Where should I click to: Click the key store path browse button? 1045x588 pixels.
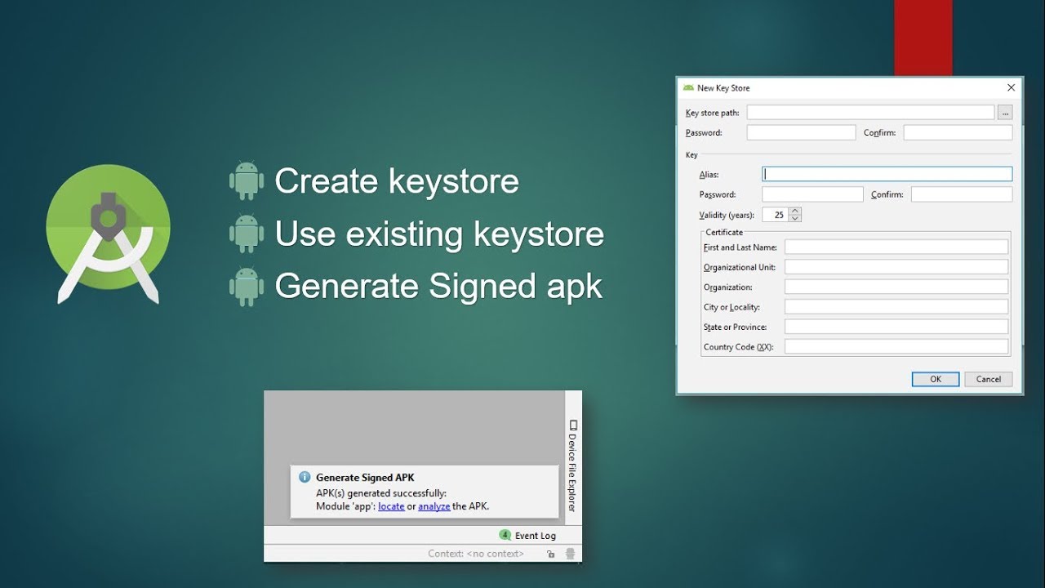coord(1005,113)
